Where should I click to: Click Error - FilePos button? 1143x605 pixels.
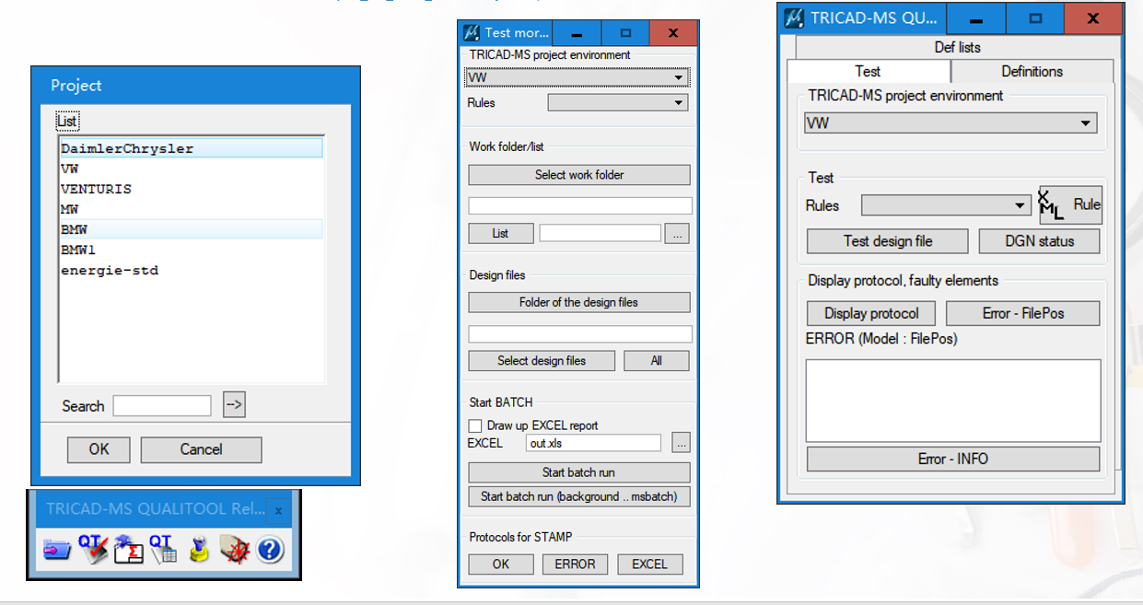(1022, 313)
